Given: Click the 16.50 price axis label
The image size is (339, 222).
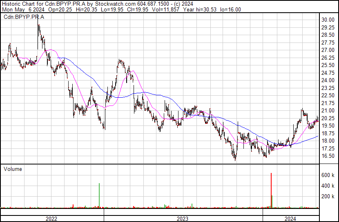Looking at the screenshot, I should coord(328,156).
